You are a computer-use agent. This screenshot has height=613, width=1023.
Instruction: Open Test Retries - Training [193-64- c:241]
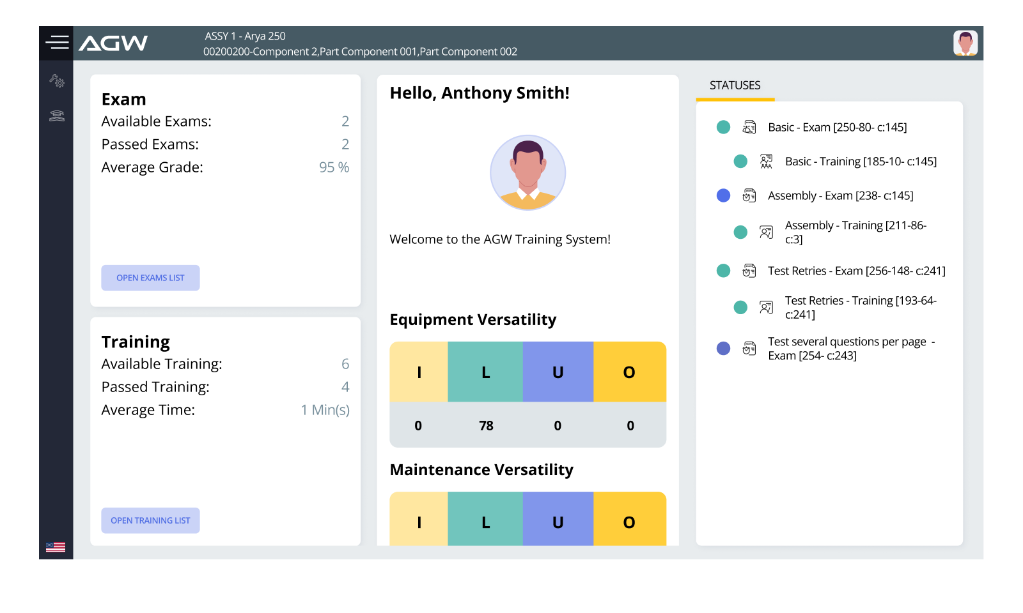tap(861, 308)
